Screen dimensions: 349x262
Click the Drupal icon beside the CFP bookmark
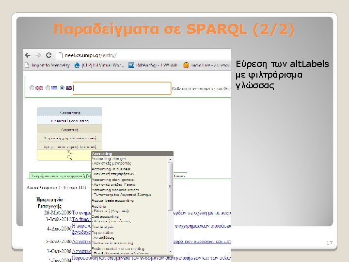77,65
